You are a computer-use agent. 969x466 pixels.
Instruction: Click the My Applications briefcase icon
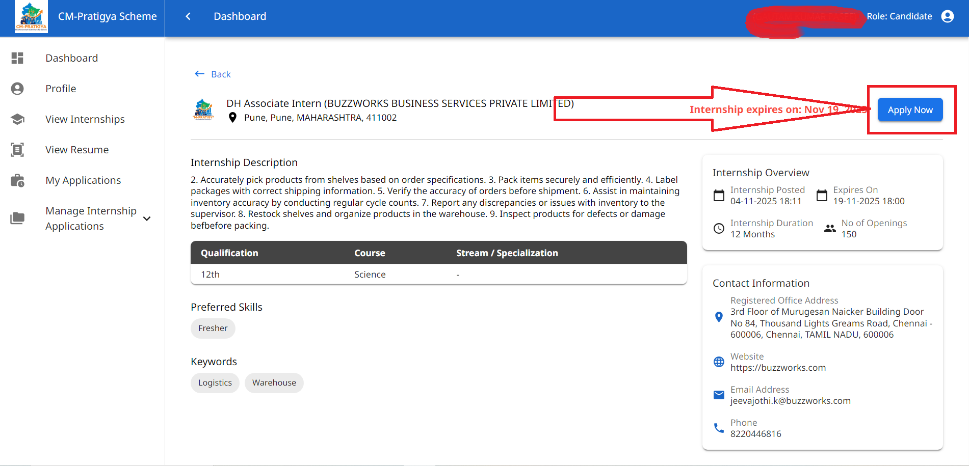[x=17, y=181]
